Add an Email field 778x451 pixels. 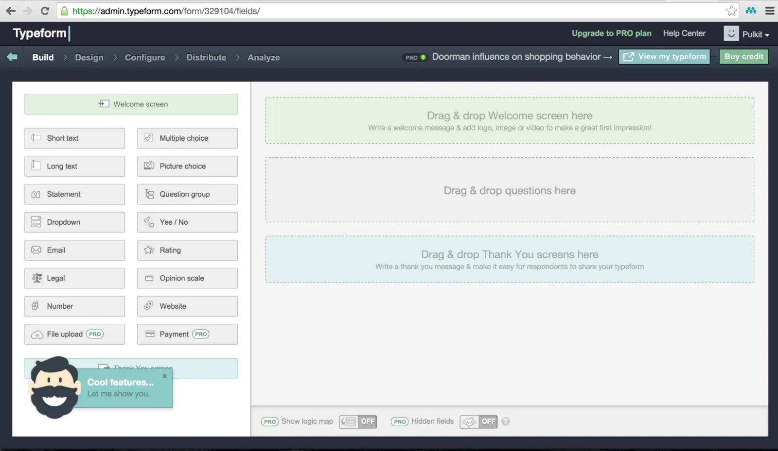pos(74,250)
